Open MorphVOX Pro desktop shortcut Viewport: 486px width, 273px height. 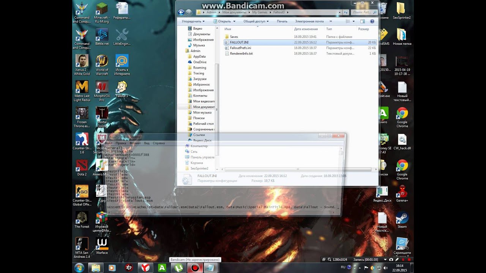tap(102, 91)
